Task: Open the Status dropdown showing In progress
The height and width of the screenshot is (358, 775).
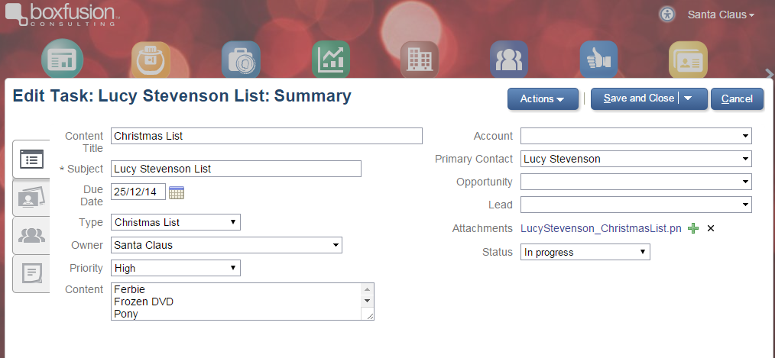Action: click(585, 252)
